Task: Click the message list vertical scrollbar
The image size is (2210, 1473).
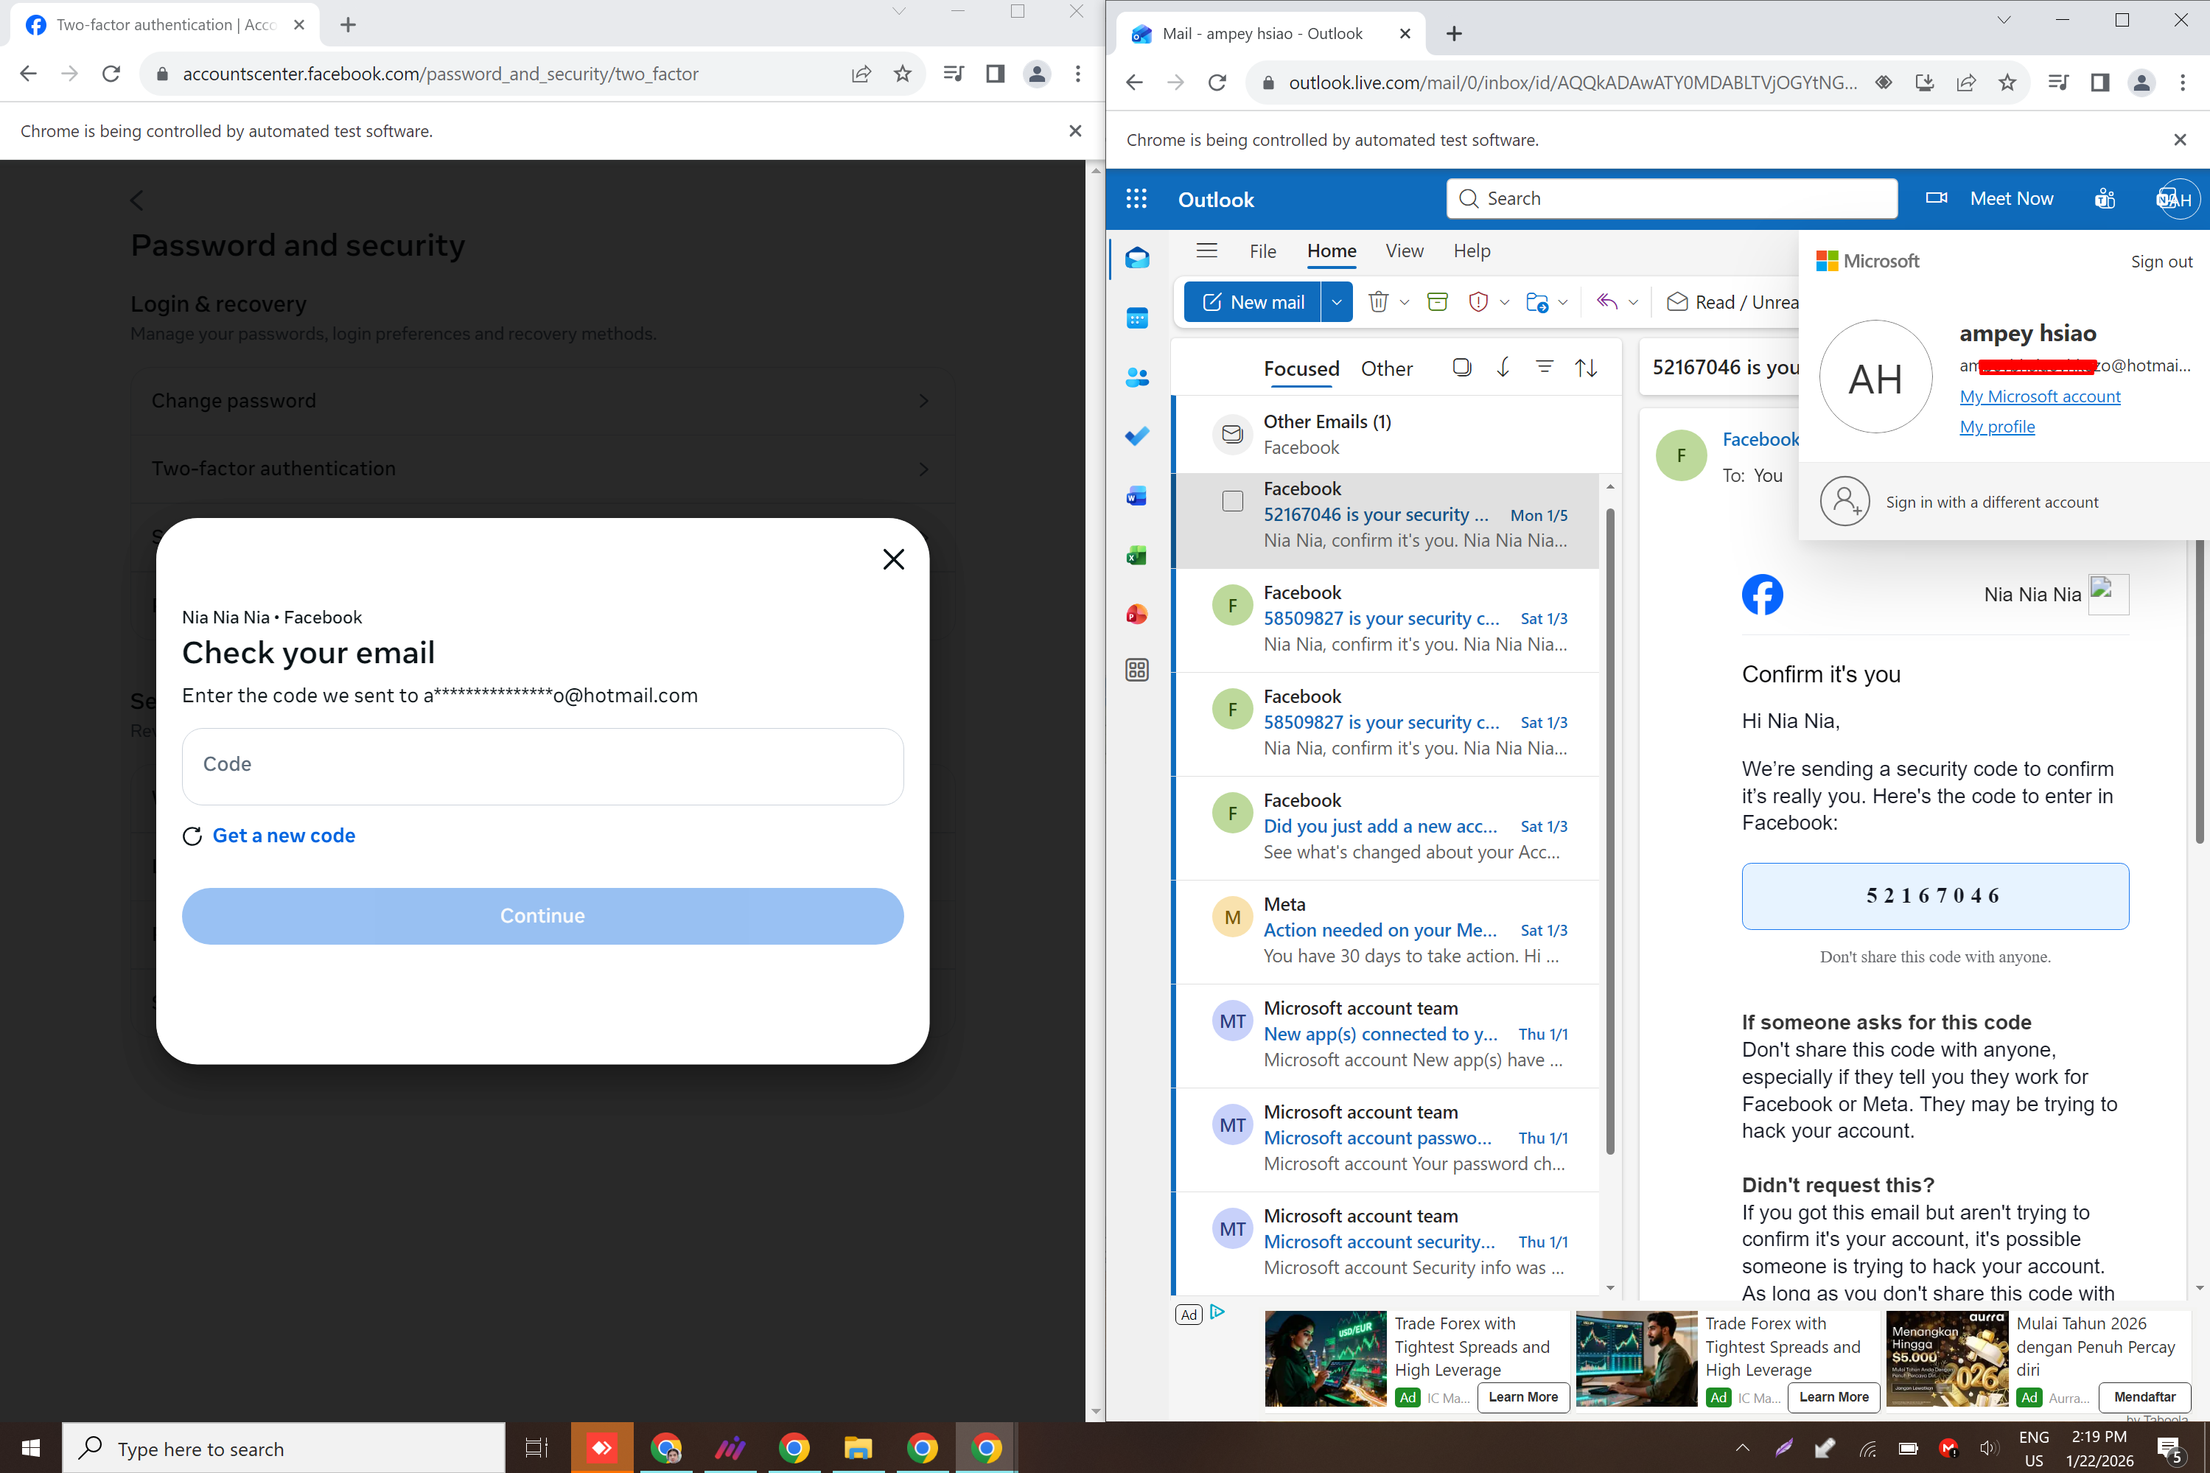Action: coord(1610,831)
